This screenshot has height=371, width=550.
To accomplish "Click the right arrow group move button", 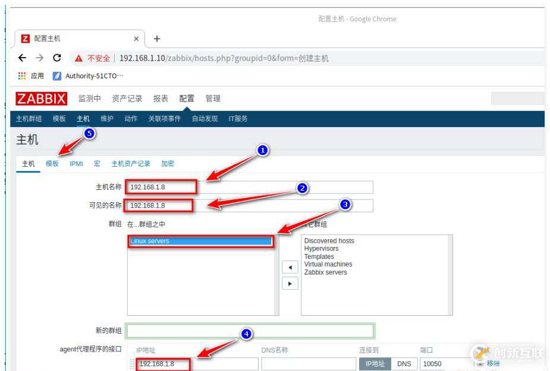I will [290, 283].
